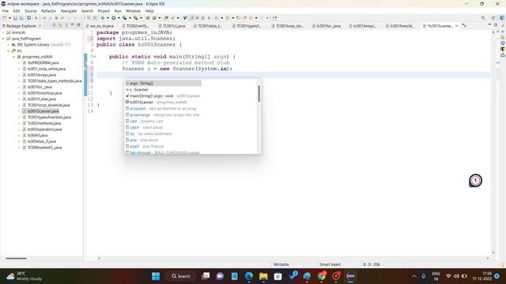The image size is (506, 284).
Task: Minimize the Package Explorer view
Action: [73, 25]
